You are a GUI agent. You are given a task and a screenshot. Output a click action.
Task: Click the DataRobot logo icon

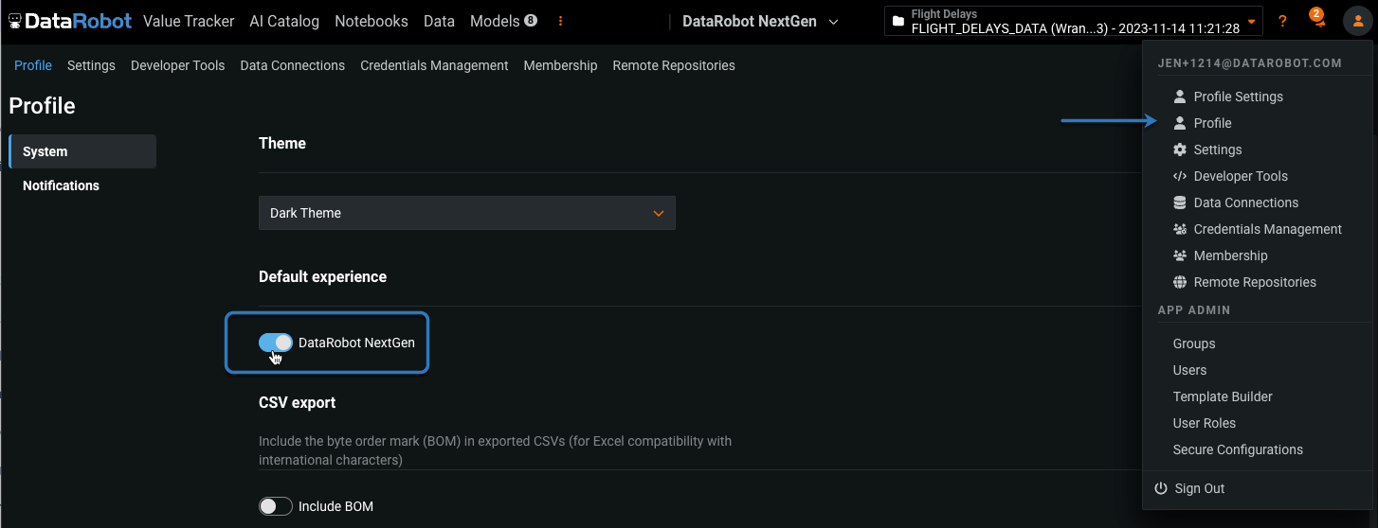(x=15, y=21)
